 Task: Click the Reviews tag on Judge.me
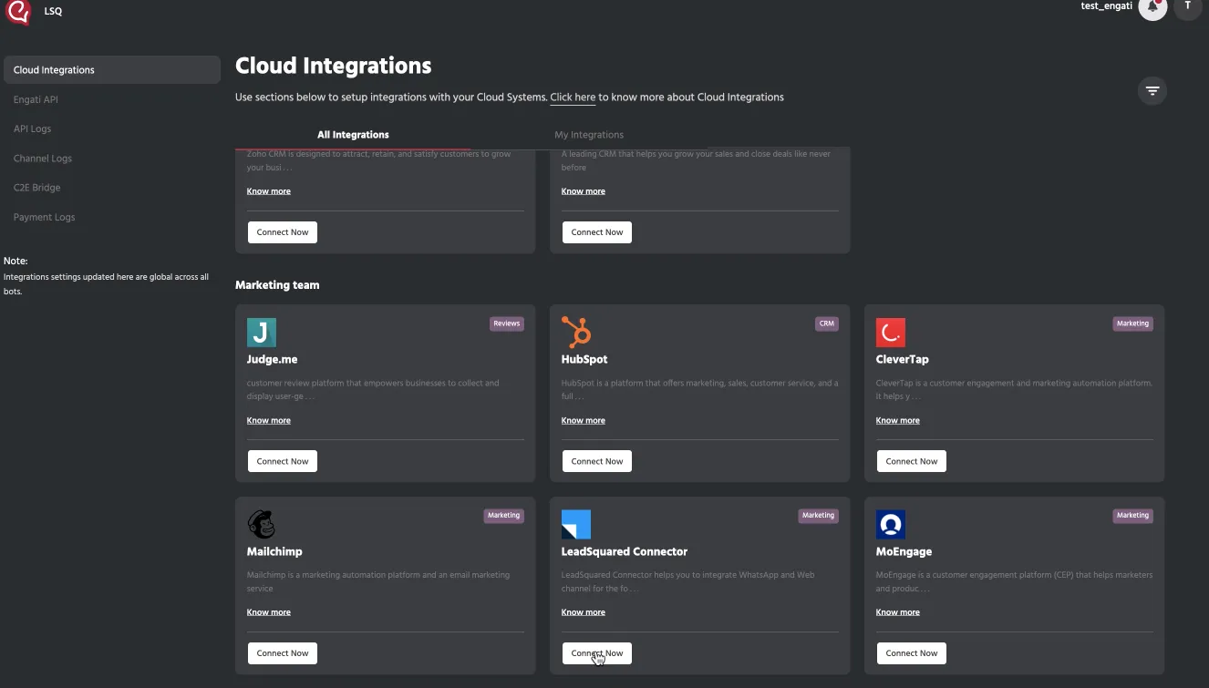point(507,323)
